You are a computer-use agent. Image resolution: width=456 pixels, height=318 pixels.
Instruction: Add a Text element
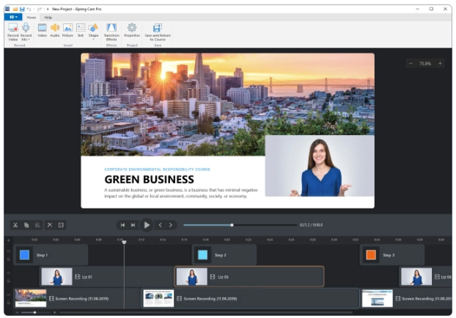click(x=81, y=30)
